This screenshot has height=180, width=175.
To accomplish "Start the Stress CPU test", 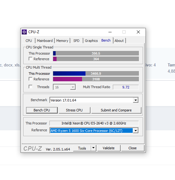I will point(74,110).
